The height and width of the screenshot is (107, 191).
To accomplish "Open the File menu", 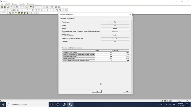I will coord(2,4).
